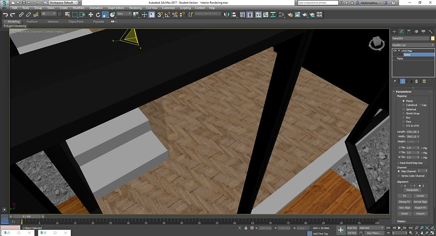Click the Redo arrow in main toolbar

(x=12, y=15)
